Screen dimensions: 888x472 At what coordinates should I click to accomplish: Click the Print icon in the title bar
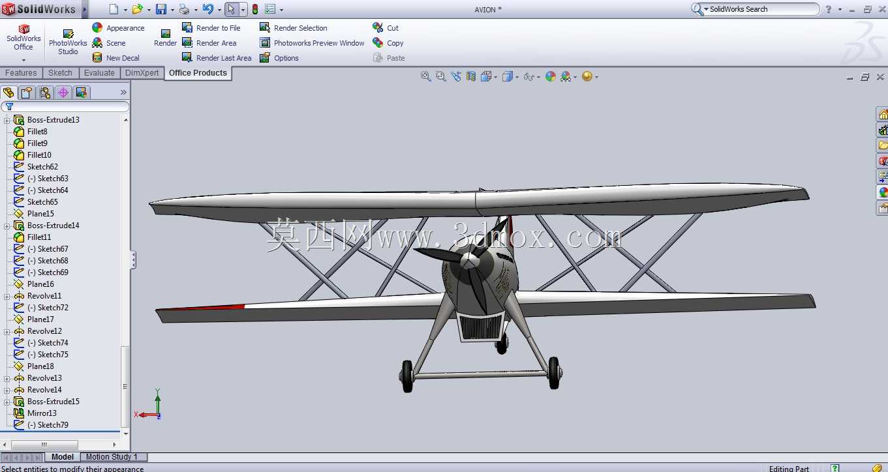click(184, 9)
